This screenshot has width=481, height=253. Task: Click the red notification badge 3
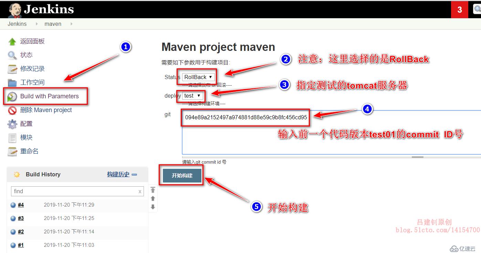pos(460,10)
